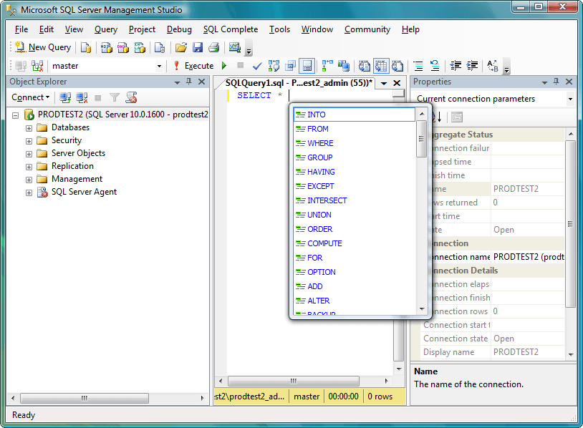The height and width of the screenshot is (428, 583).
Task: Toggle Include Client Statistics icon
Action: tap(344, 66)
